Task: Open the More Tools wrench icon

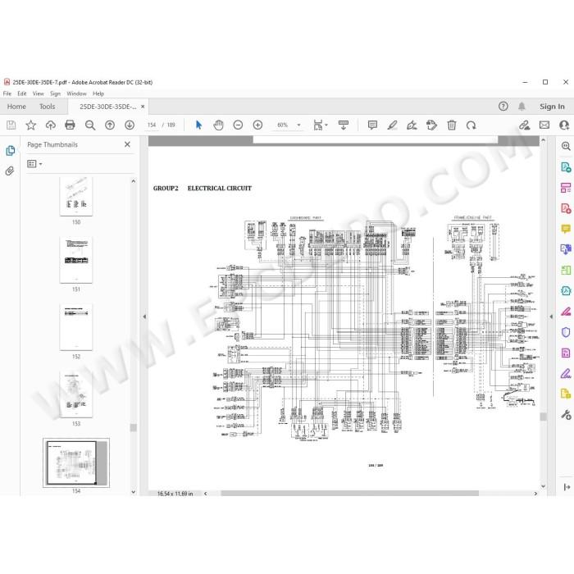Action: (x=566, y=415)
